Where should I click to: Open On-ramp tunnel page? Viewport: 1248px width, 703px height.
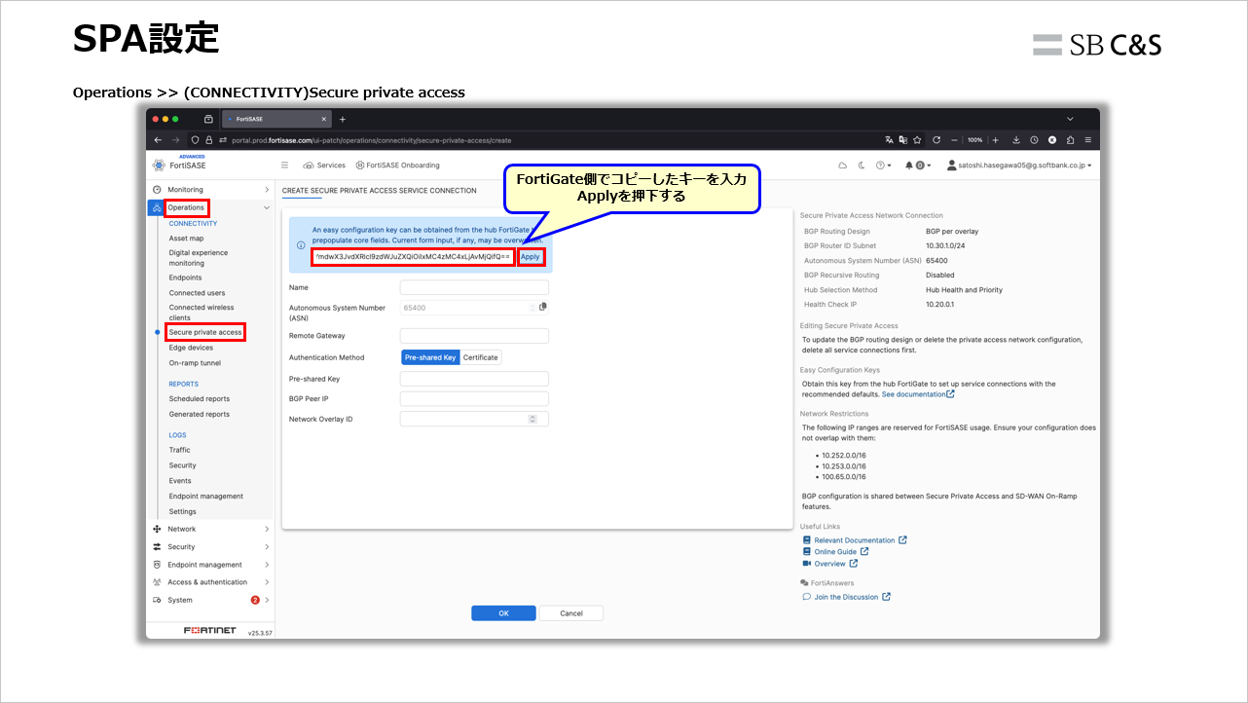[x=195, y=363]
